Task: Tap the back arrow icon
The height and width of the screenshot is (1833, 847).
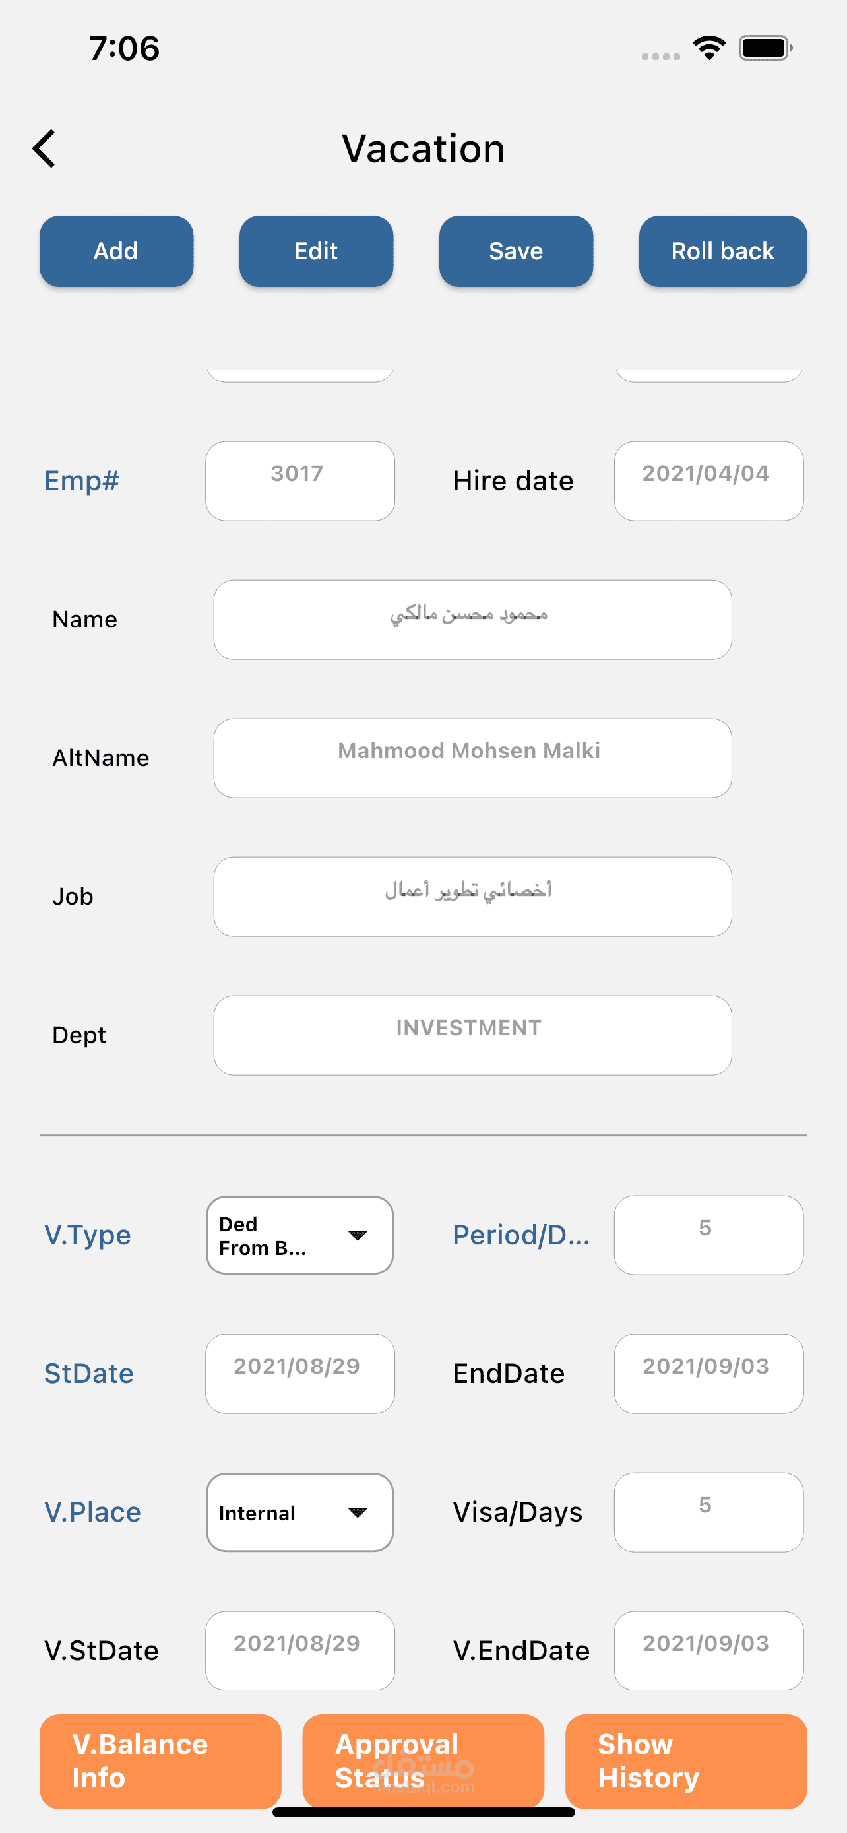Action: tap(44, 148)
